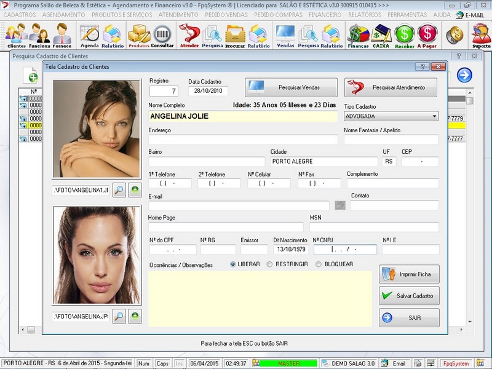Image resolution: width=492 pixels, height=369 pixels.
Task: Open the Produtos boxes icon
Action: (139, 36)
